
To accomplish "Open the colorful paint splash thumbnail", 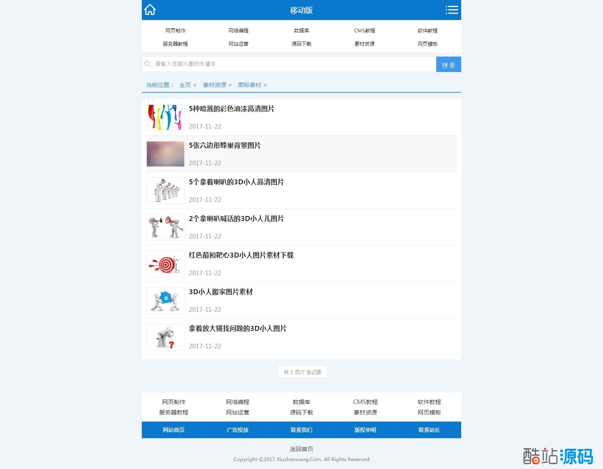I will pos(166,117).
